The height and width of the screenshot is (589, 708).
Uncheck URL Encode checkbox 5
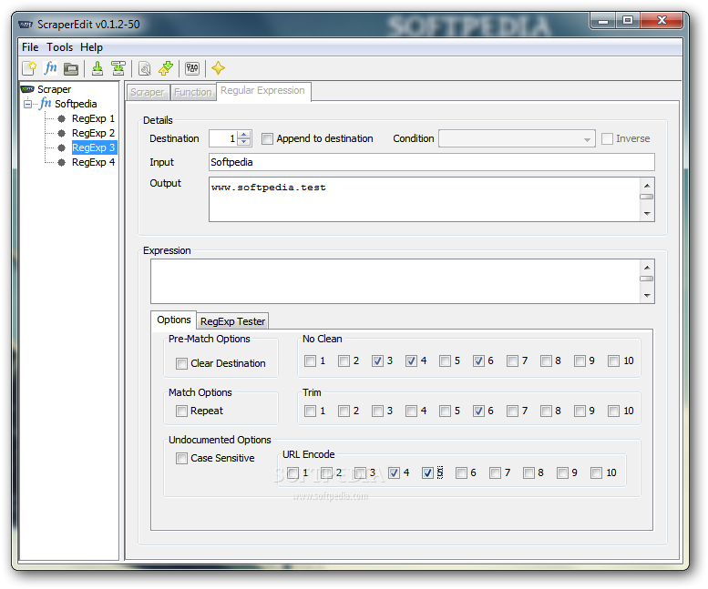[x=427, y=472]
